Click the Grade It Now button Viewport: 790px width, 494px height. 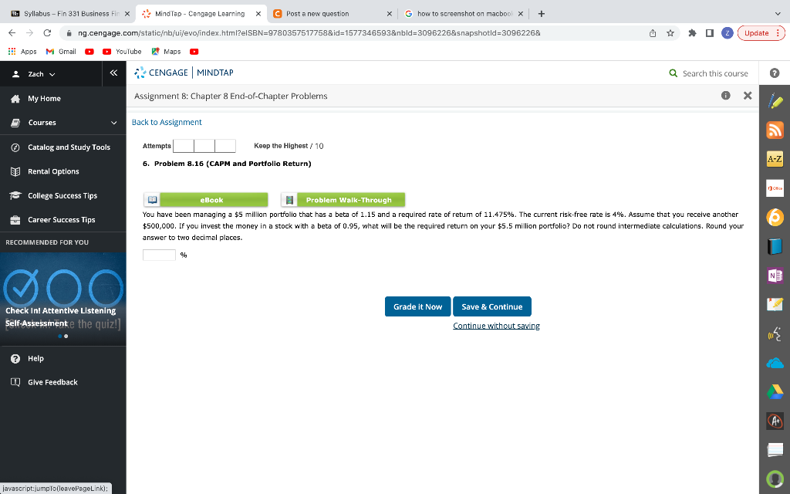pyautogui.click(x=417, y=306)
